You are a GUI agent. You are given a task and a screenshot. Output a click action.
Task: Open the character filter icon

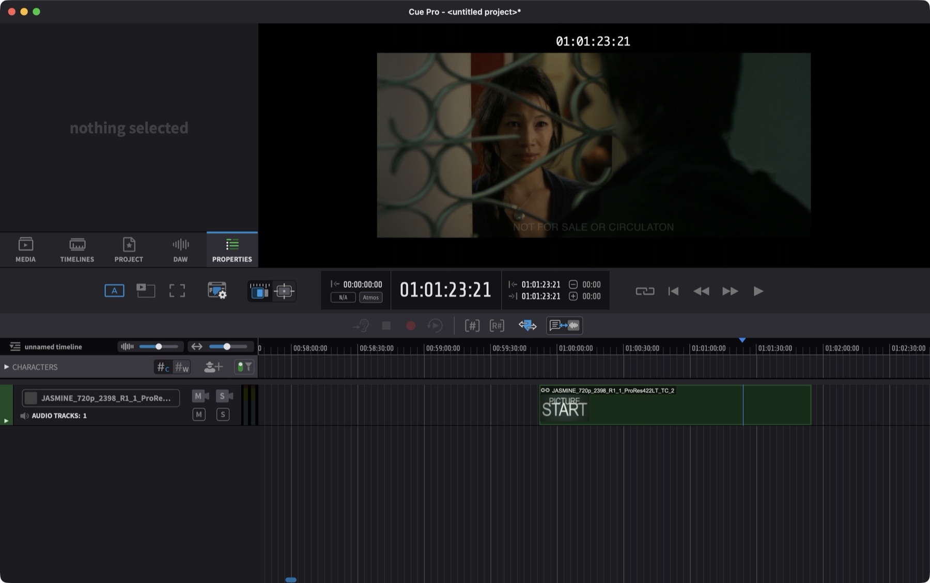pyautogui.click(x=244, y=367)
